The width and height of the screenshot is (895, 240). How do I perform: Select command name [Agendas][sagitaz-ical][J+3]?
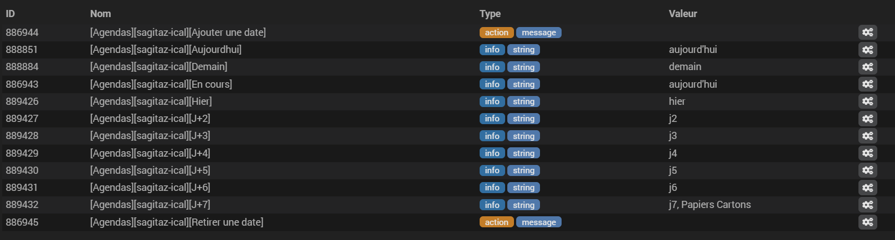coord(150,136)
